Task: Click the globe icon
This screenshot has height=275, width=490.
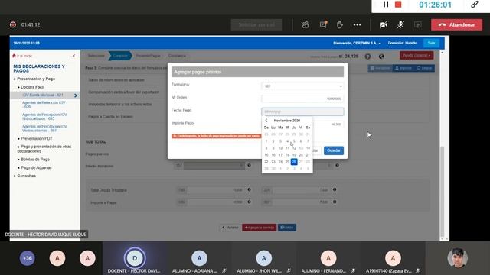Action: coord(381,57)
